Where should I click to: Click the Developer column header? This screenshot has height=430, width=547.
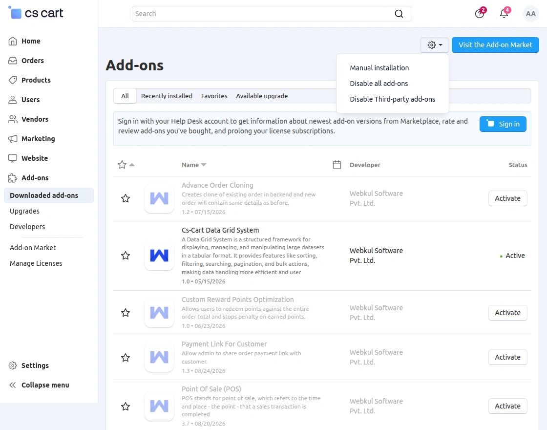tap(365, 165)
